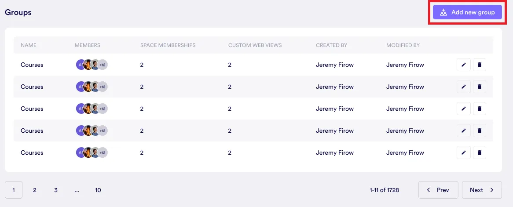Jump to page 10 in pagination
This screenshot has height=207, width=513.
[98, 190]
